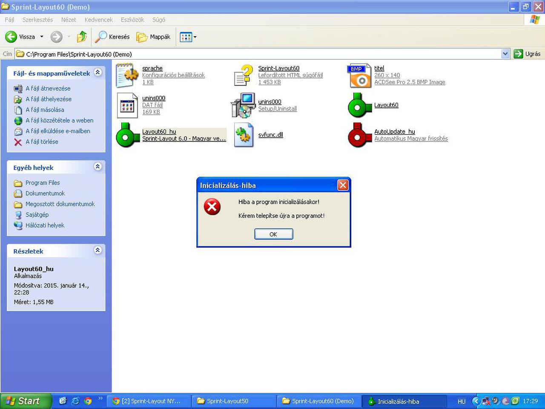Viewport: 545px width, 409px height.
Task: Send file via A fájl elküldése e-mailben
Action: click(x=58, y=131)
